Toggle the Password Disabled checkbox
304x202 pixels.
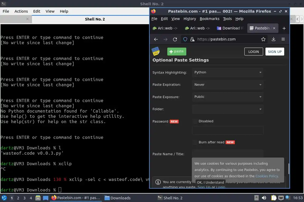click(195, 121)
